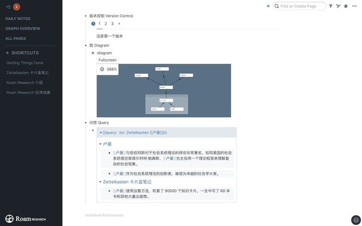Switch to version 3 tab
Image resolution: width=362 pixels, height=226 pixels.
coord(112,24)
